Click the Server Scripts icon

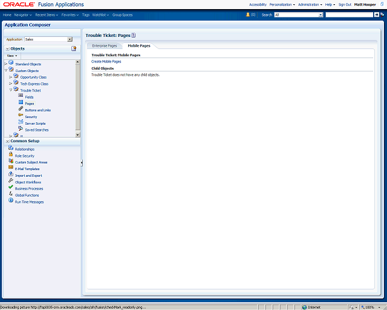(x=21, y=122)
